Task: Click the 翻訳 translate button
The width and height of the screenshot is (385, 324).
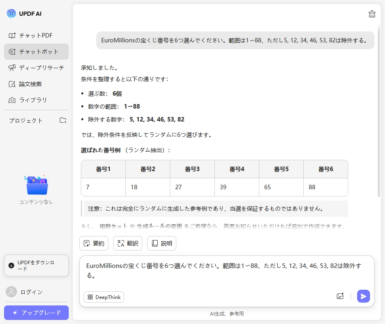Action: pyautogui.click(x=128, y=243)
